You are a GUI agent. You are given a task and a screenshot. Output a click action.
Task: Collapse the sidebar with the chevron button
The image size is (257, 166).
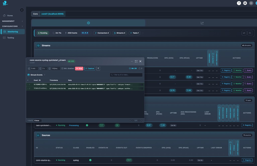click(22, 10)
